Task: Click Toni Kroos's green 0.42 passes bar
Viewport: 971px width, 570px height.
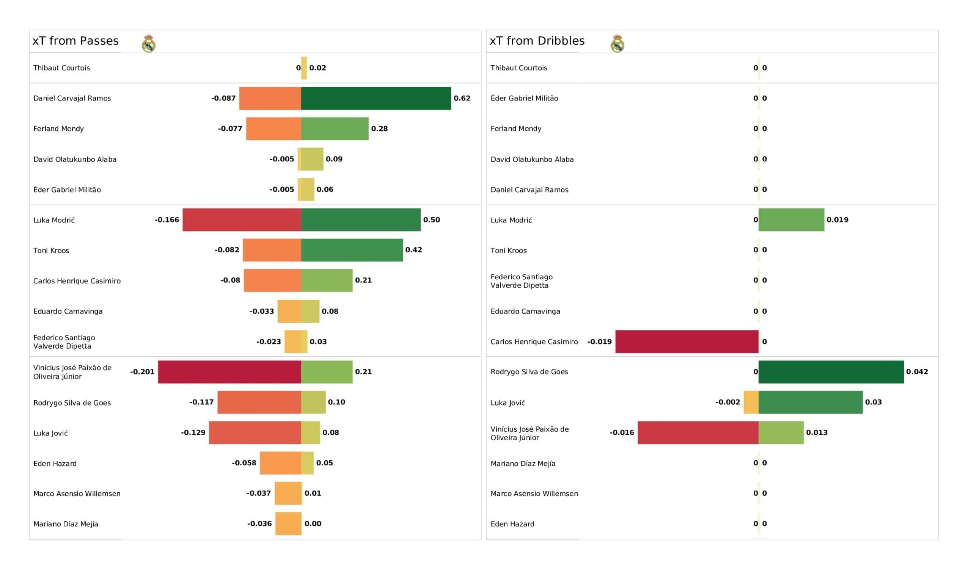Action: point(352,251)
